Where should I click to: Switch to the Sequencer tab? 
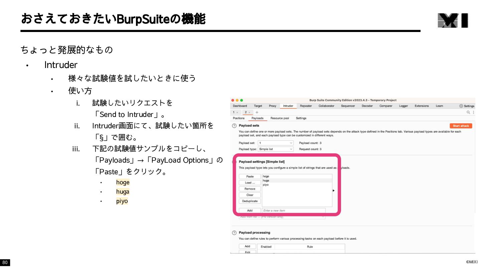coord(348,106)
